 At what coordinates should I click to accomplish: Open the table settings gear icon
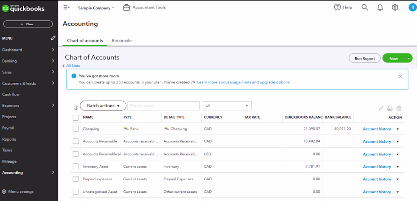pyautogui.click(x=399, y=108)
